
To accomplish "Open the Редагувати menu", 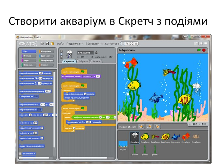I will [x=75, y=44].
